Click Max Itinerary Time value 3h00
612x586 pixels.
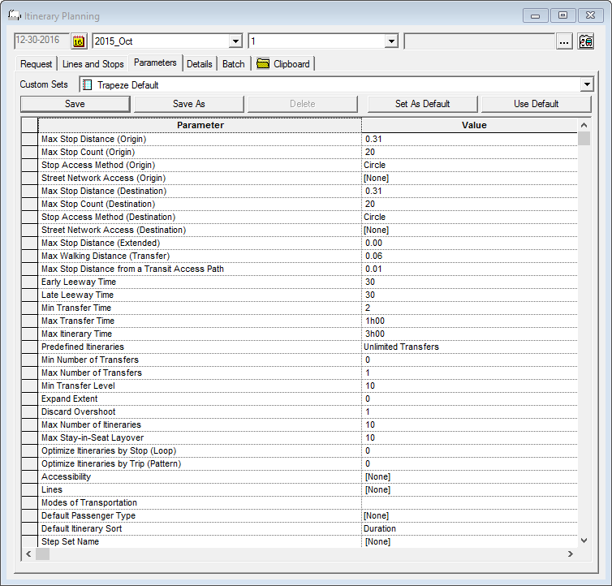(469, 334)
